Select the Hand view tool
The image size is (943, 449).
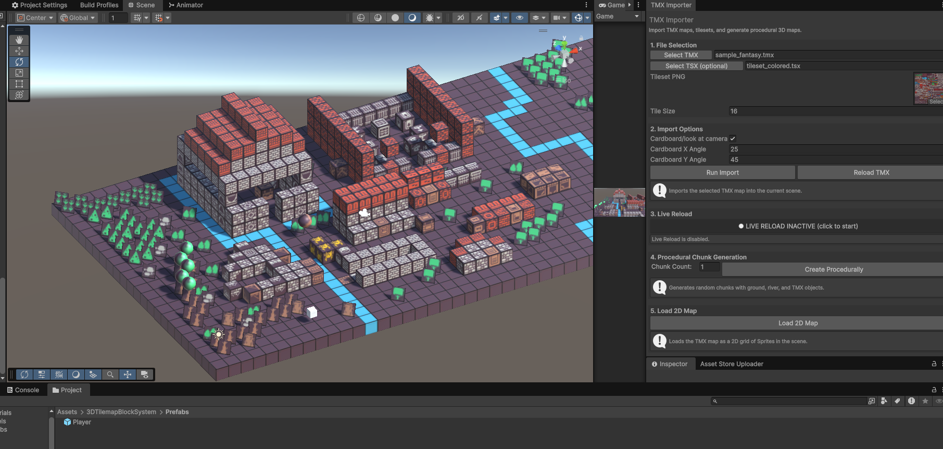[19, 40]
